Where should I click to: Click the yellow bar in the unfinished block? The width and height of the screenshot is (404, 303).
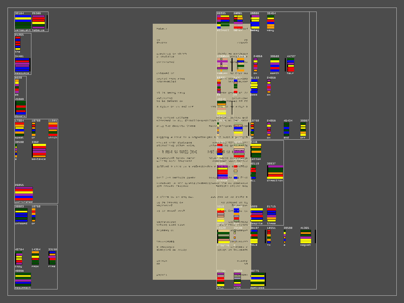24,192
